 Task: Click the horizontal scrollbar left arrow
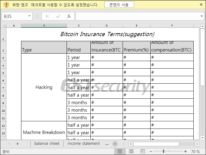coord(131,144)
